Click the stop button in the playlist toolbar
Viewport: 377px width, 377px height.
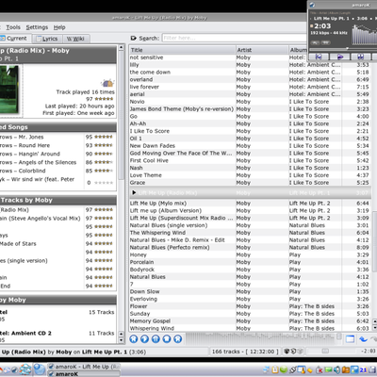click(167, 339)
